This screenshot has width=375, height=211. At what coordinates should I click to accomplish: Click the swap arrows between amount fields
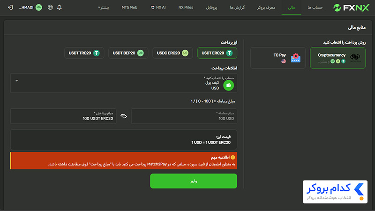[x=124, y=116]
